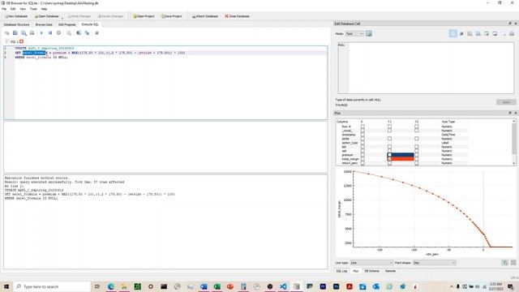Check Y2 box for ask row
This screenshot has width=519, height=292.
coord(416,151)
